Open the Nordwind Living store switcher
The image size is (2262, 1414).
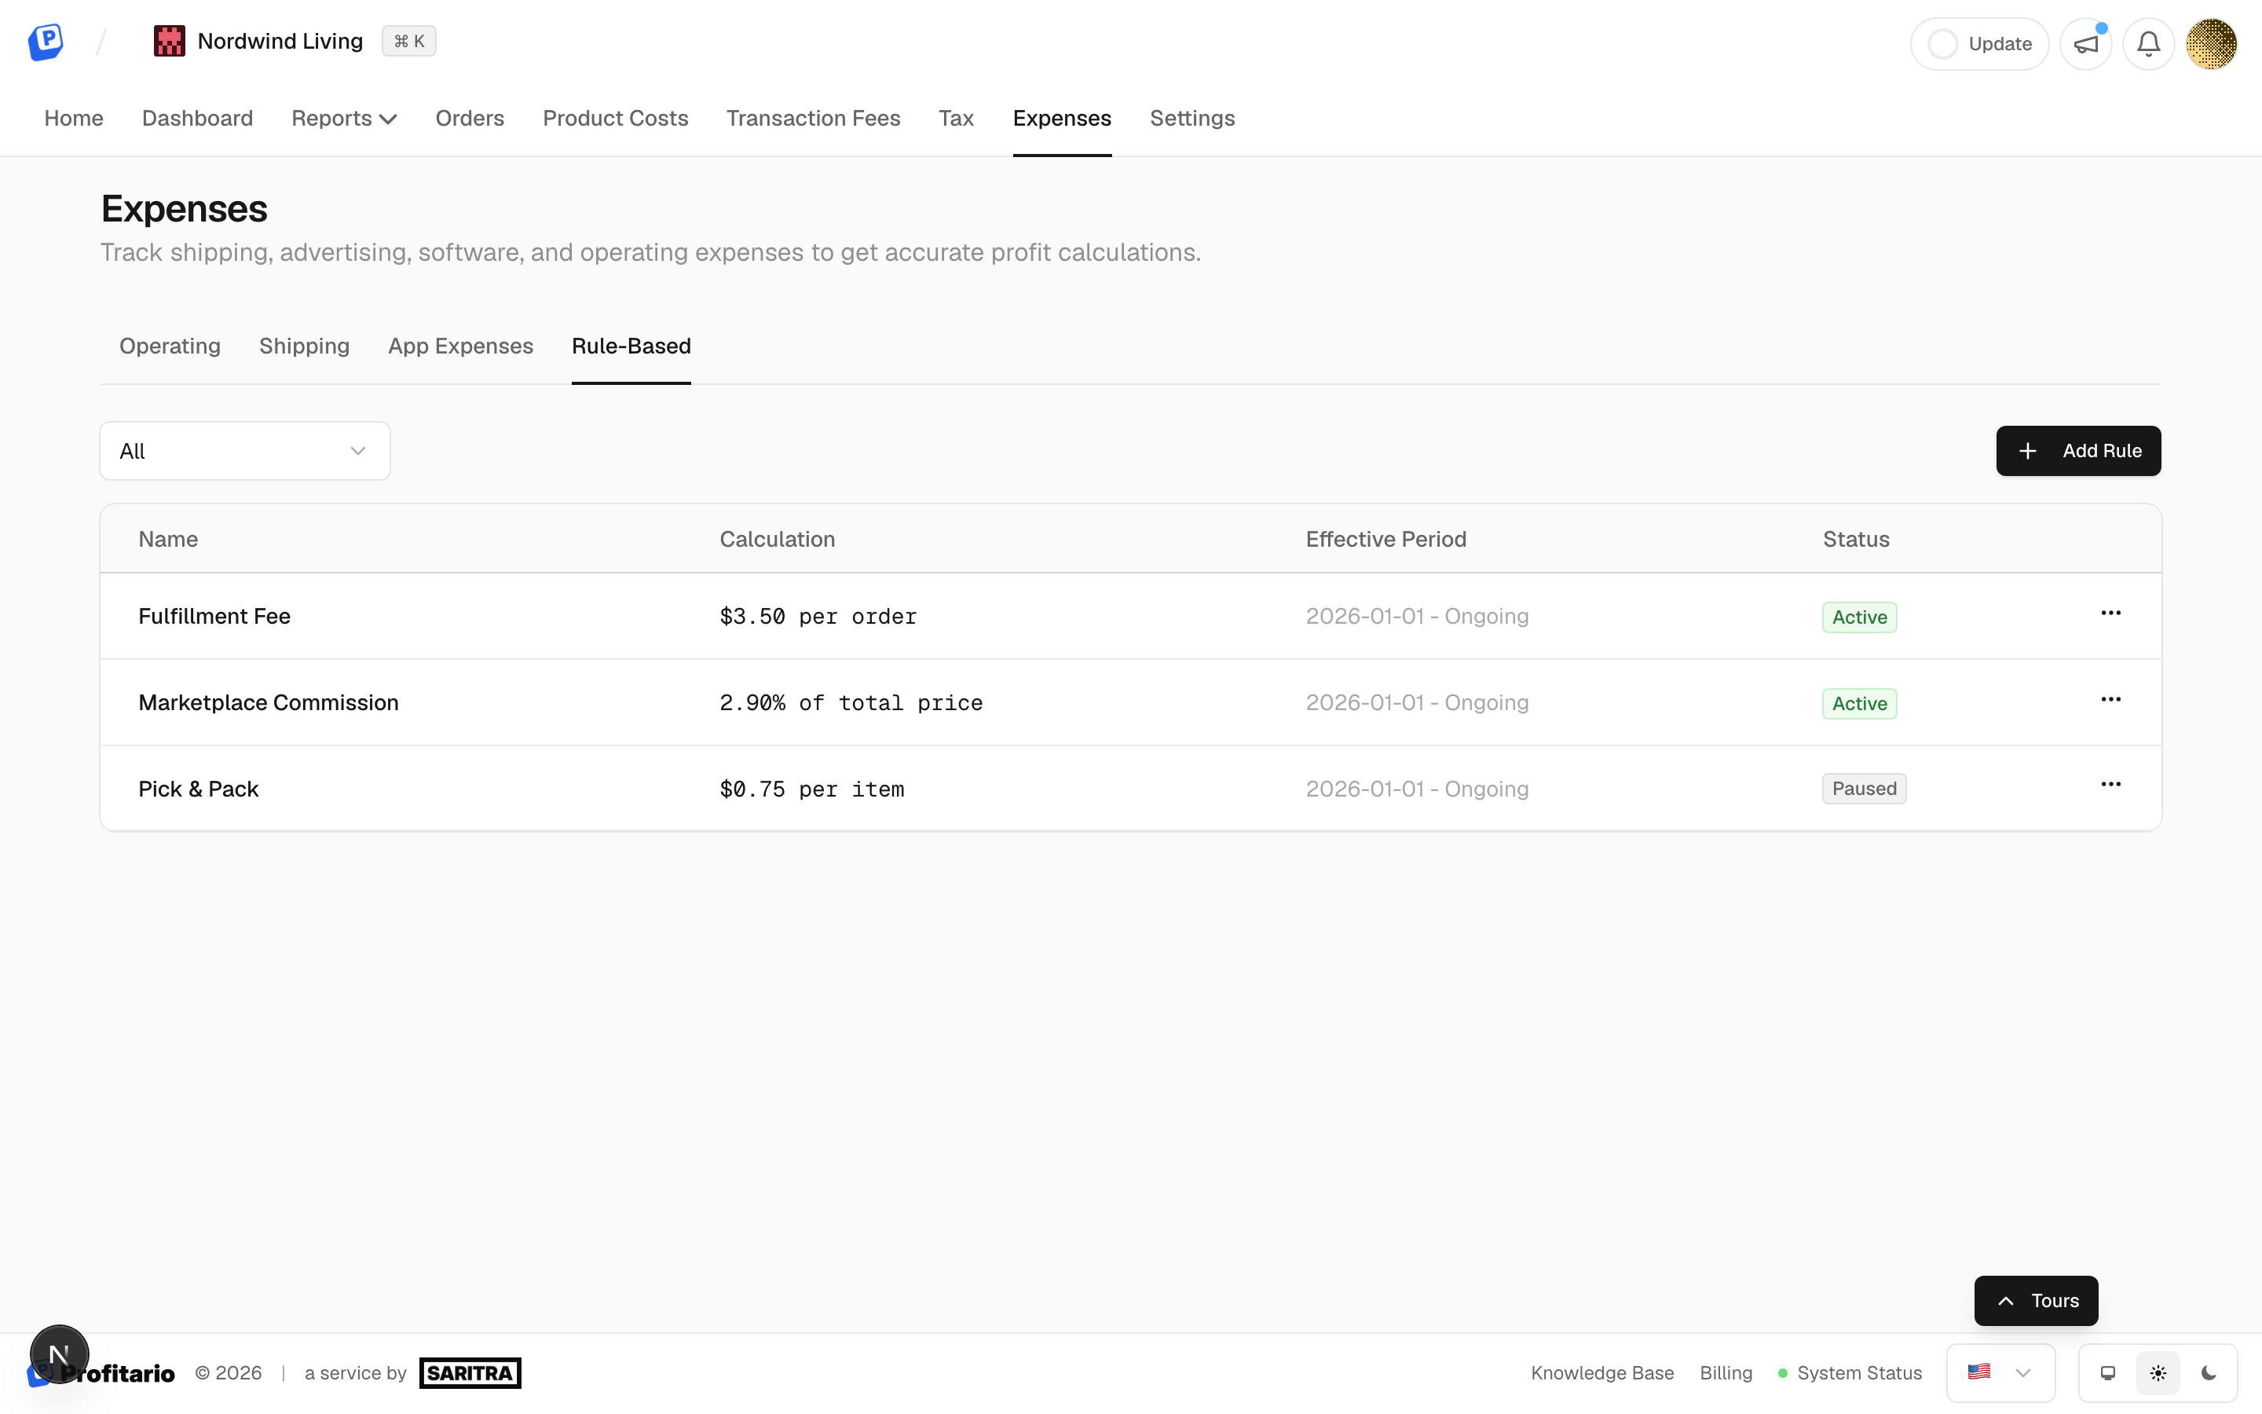[x=258, y=41]
